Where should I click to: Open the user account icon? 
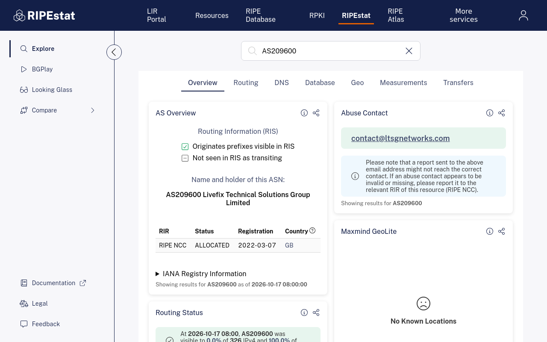[523, 15]
